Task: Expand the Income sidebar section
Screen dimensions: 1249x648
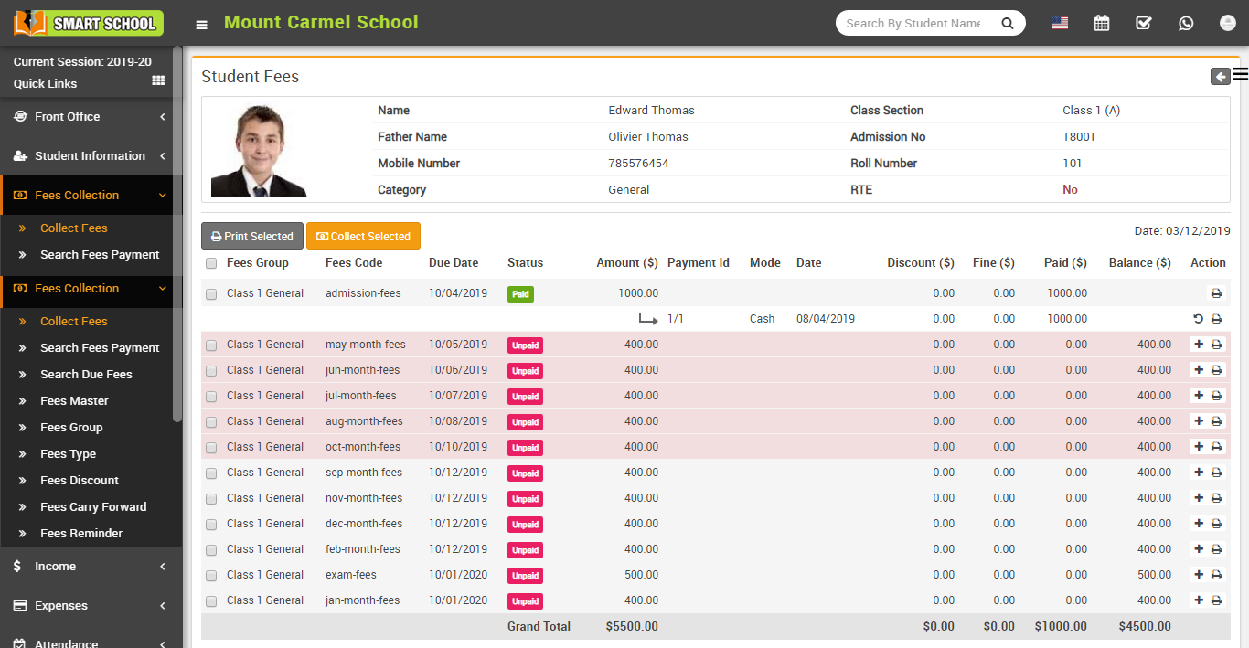Action: pyautogui.click(x=90, y=567)
